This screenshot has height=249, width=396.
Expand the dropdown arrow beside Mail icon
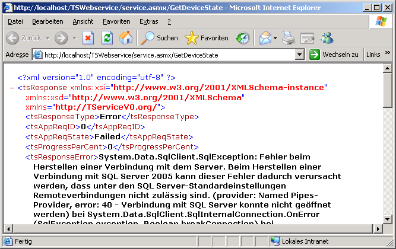pos(275,38)
